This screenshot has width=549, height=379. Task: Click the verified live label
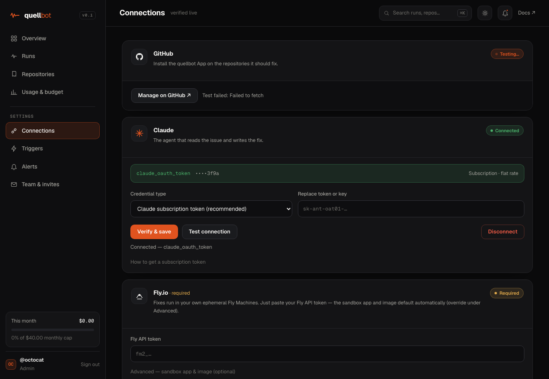pyautogui.click(x=184, y=13)
